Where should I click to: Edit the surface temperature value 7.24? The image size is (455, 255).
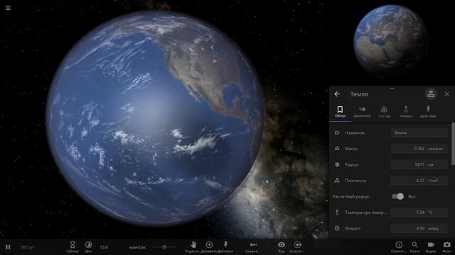click(420, 212)
